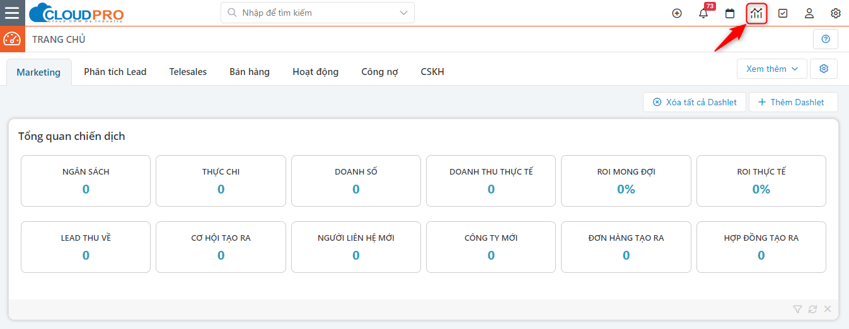Filter the Tổng quan chiến dịch dashlet
This screenshot has width=849, height=329.
797,309
